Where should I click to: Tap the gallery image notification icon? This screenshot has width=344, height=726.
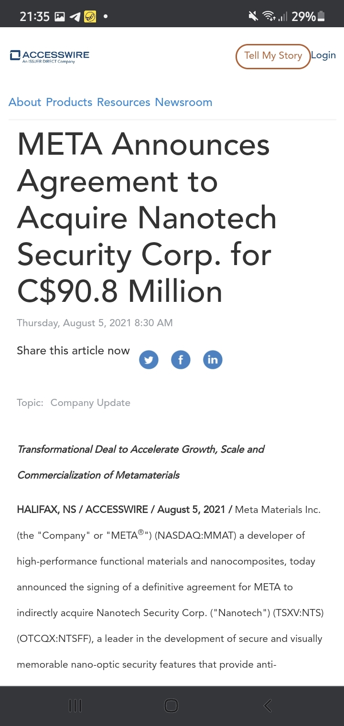coord(60,17)
